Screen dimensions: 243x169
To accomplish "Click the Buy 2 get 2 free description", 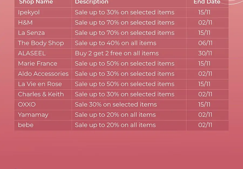I will coord(117,54).
